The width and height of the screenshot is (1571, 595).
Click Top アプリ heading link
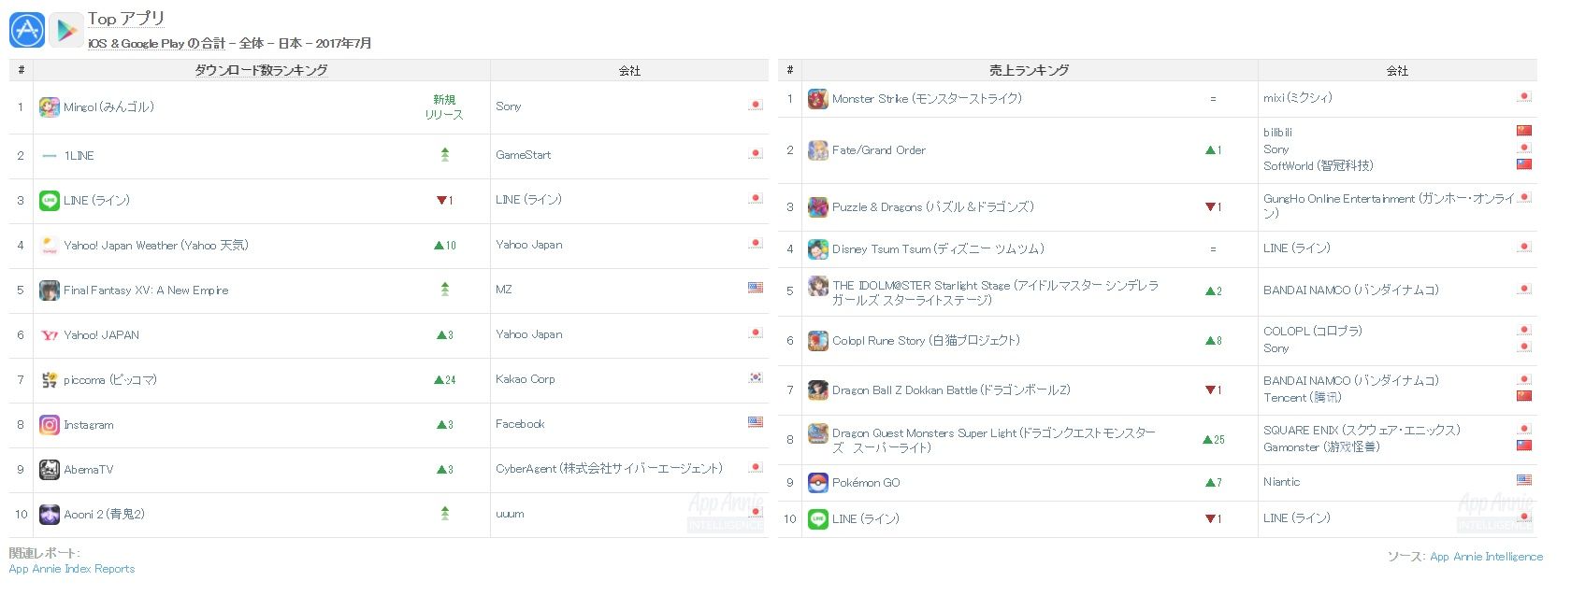coord(126,19)
